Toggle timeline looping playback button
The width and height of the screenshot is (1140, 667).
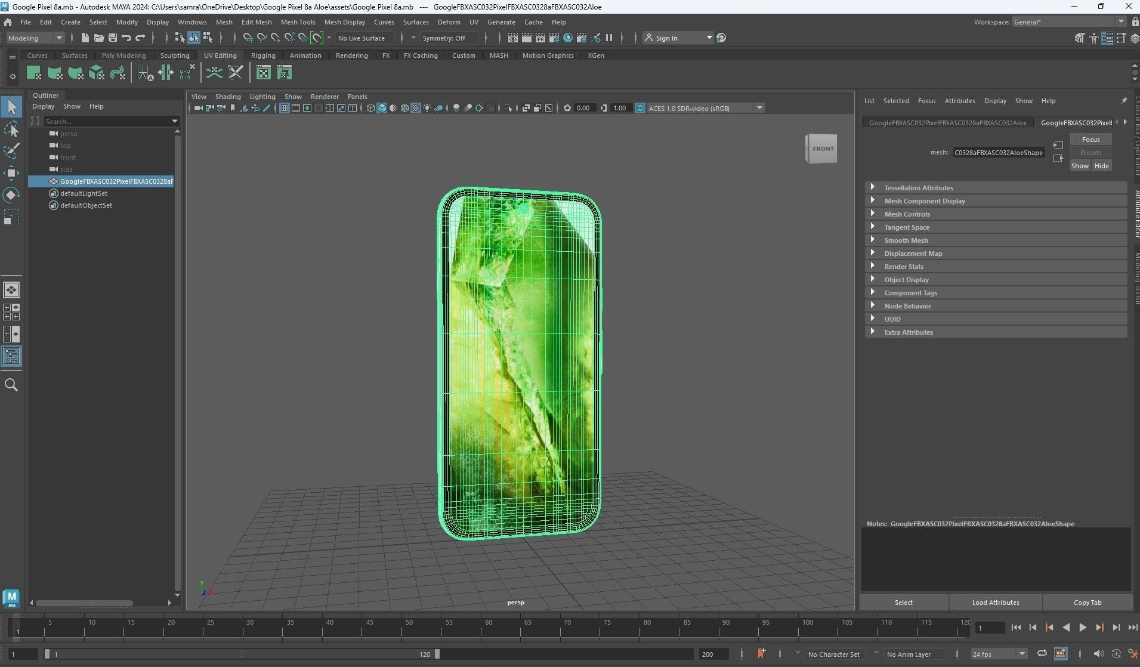(1042, 654)
